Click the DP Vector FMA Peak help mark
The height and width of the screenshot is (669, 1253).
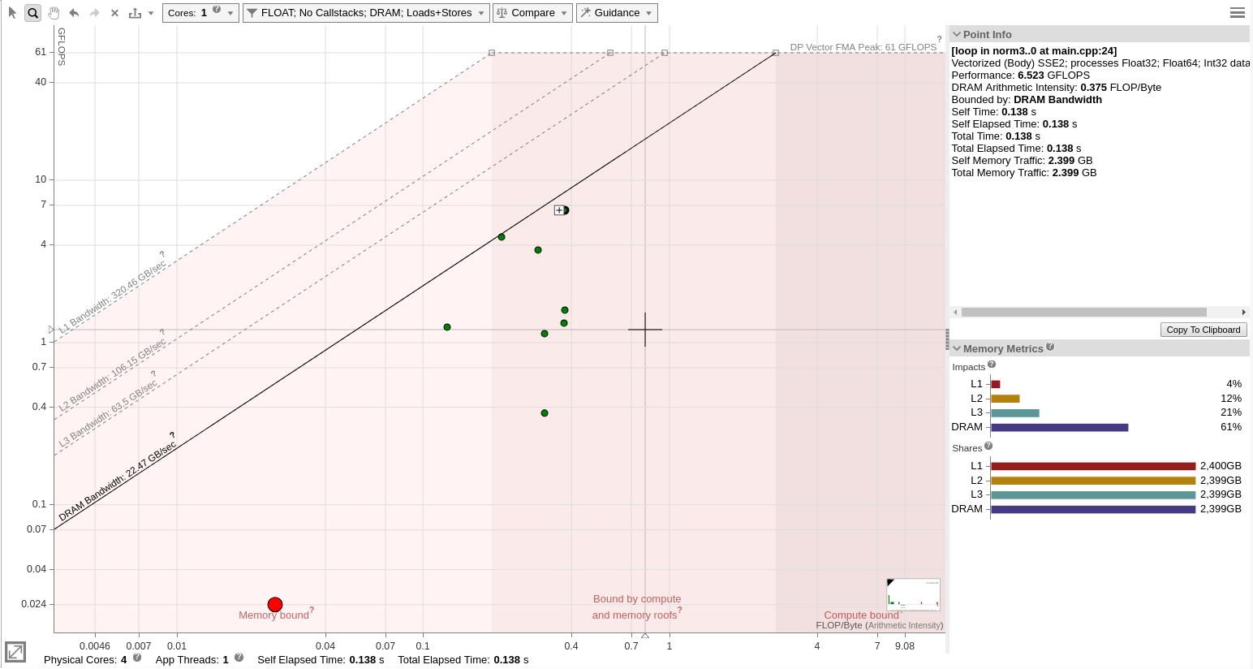click(x=940, y=39)
